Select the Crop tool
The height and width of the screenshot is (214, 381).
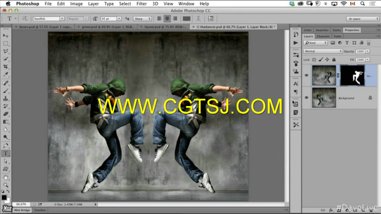6,67
